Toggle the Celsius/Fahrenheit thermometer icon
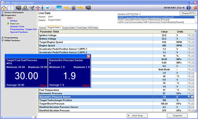The height and width of the screenshot is (119, 198). coord(38,8)
